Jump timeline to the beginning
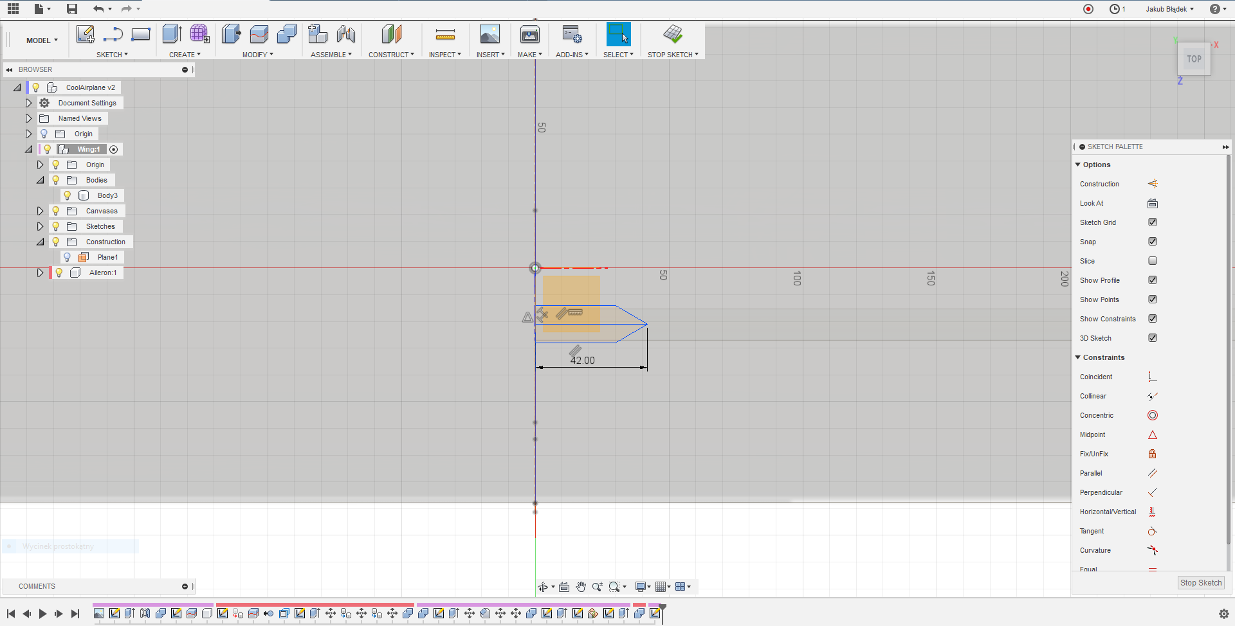Screen dimensions: 1235x626 click(x=11, y=614)
